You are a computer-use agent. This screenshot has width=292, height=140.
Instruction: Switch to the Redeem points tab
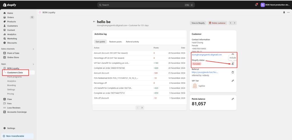pos(115,42)
